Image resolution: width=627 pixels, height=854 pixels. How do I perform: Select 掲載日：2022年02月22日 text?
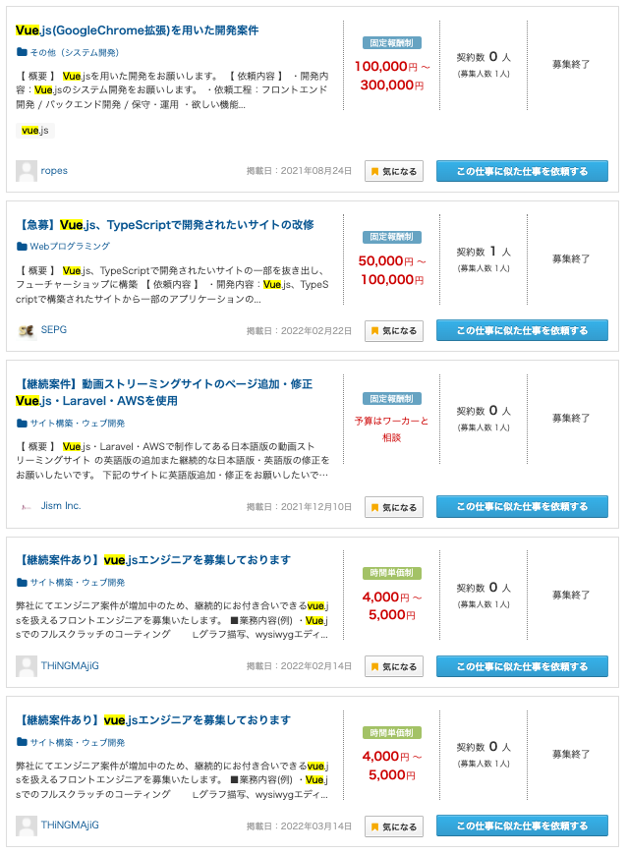[x=299, y=330]
